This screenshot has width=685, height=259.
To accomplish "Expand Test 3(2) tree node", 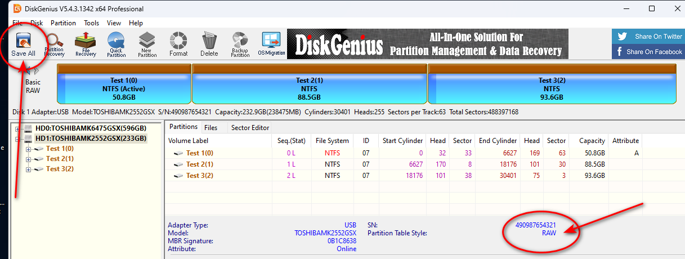I will [29, 169].
